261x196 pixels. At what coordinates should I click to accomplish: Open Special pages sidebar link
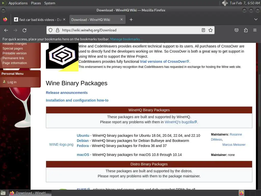pyautogui.click(x=13, y=48)
